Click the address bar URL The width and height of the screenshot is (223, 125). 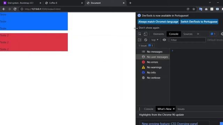(43, 9)
